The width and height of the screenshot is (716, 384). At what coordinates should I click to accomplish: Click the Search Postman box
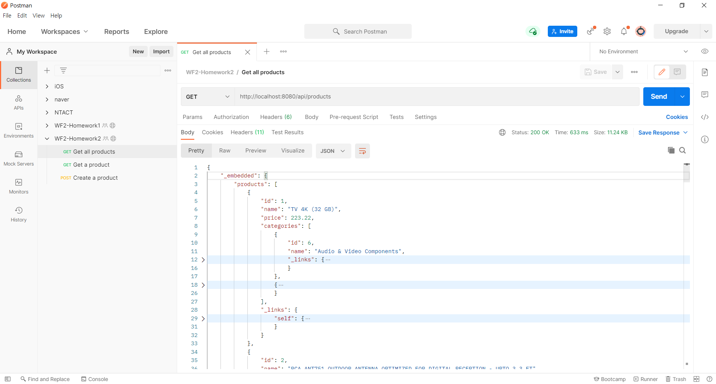[x=358, y=31]
